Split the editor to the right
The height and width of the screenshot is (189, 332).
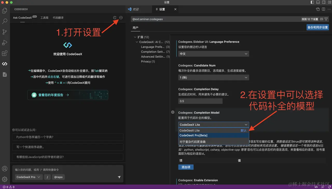[x=323, y=9]
